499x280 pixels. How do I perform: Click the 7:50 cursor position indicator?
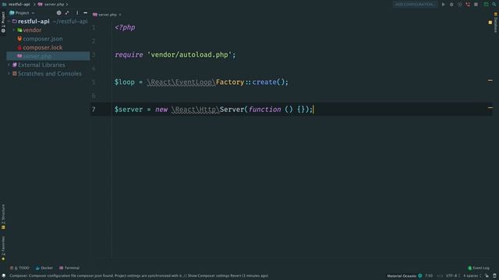(x=429, y=276)
